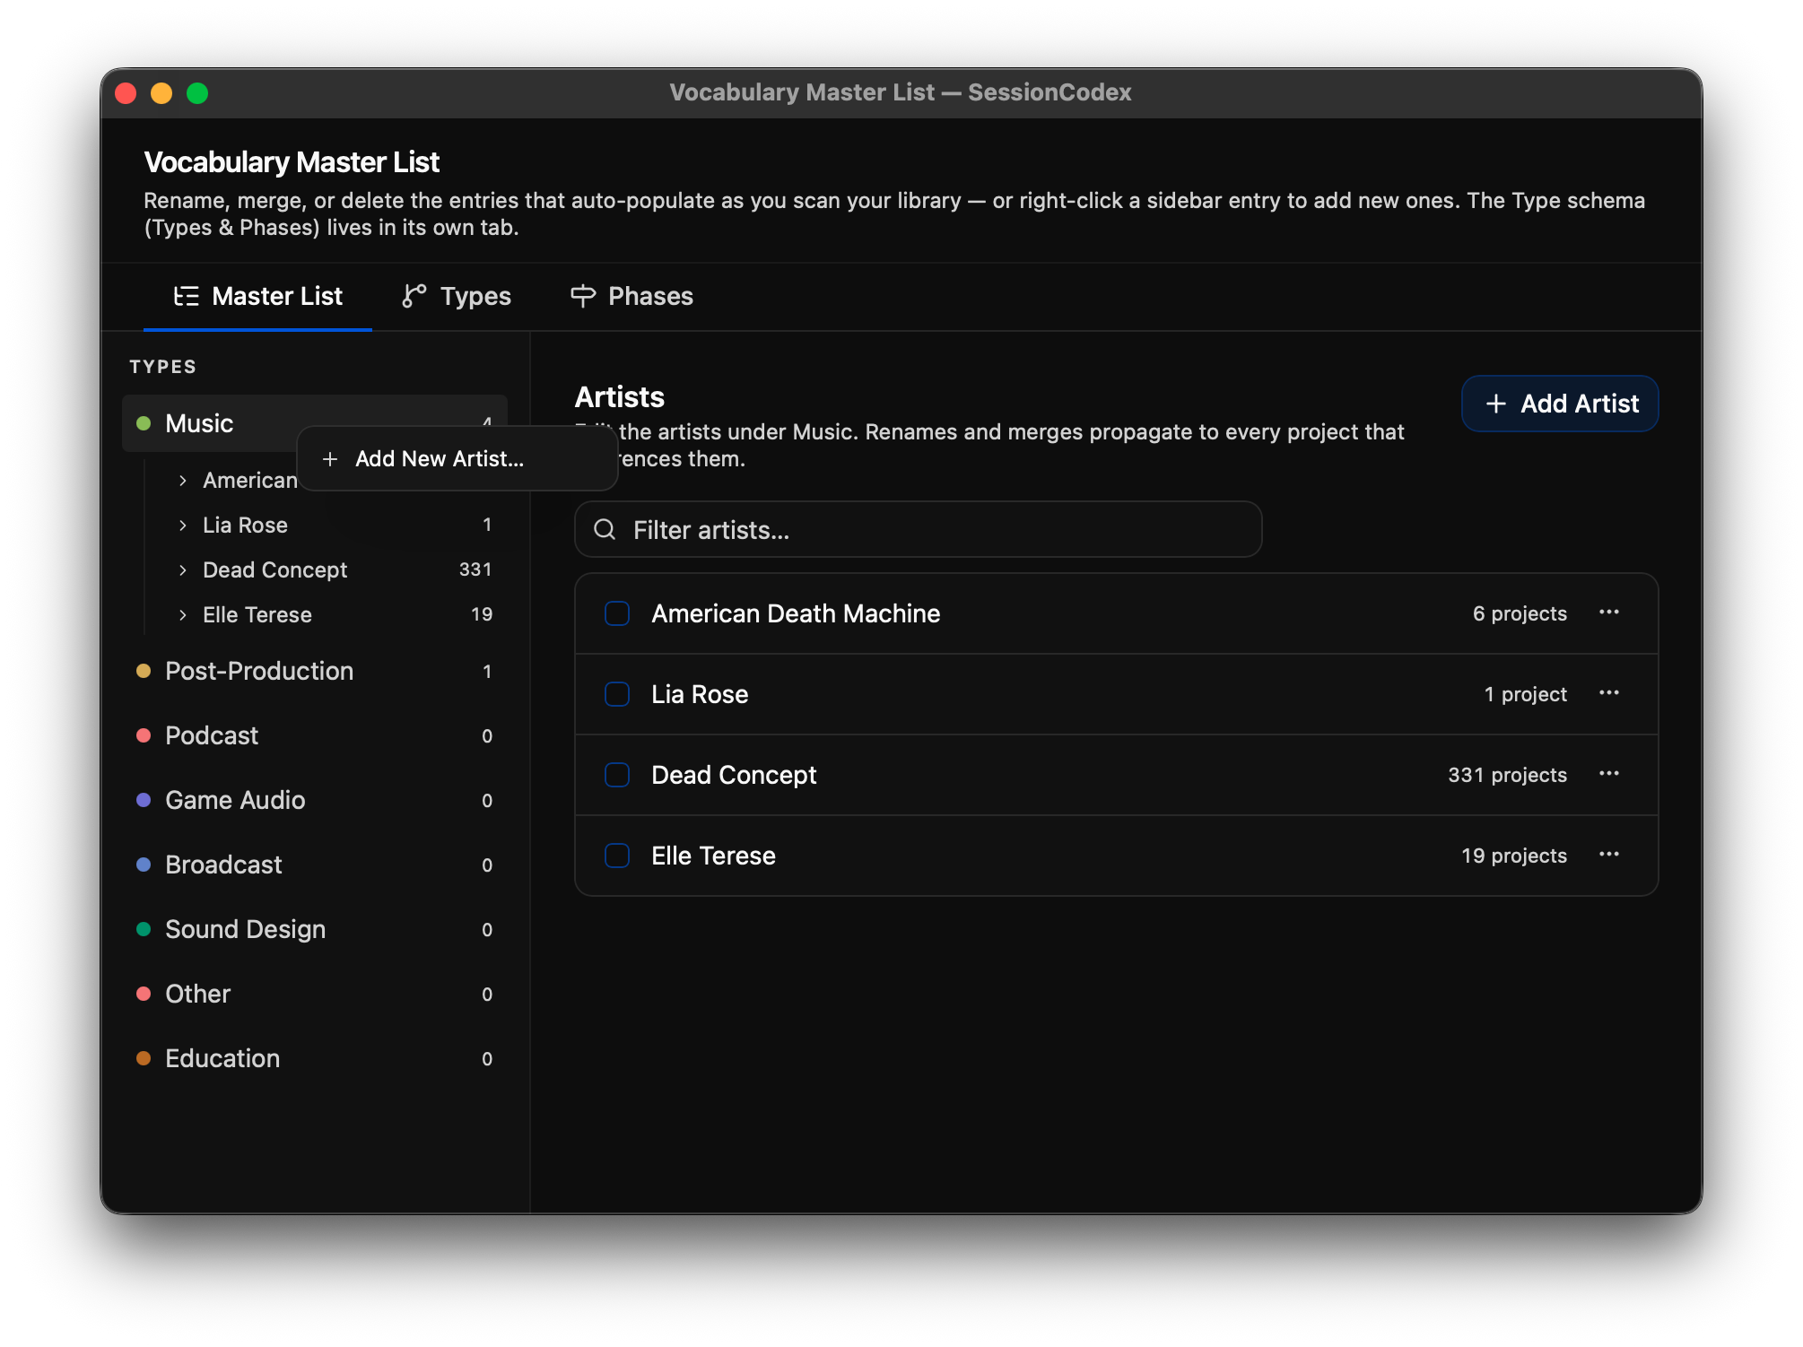Open the Types tab

[457, 296]
